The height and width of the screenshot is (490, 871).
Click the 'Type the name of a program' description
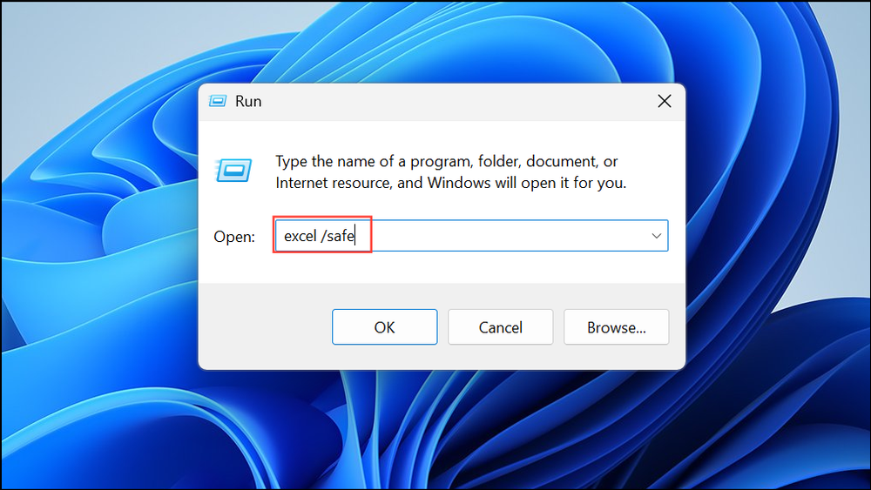pos(450,172)
